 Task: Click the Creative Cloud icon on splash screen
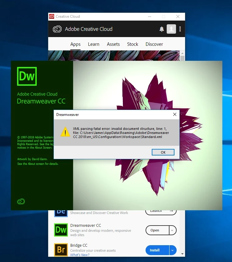[x=21, y=201]
